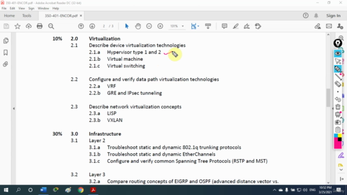Expand more tools chevron in right pane
Image resolution: width=347 pixels, height=195 pixels.
click(x=341, y=170)
